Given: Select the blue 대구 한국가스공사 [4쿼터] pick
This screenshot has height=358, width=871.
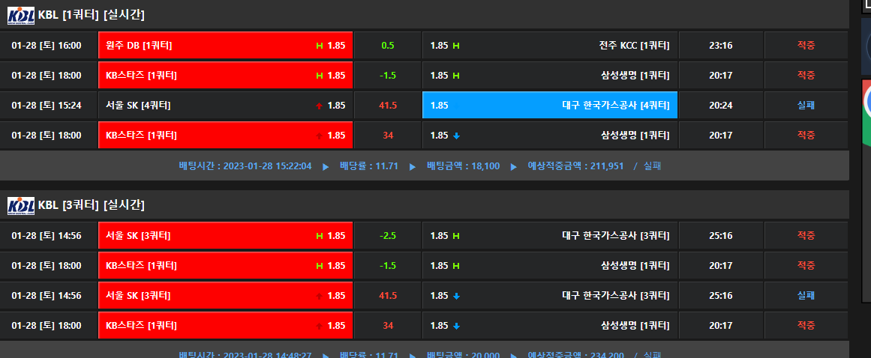Looking at the screenshot, I should tap(550, 106).
